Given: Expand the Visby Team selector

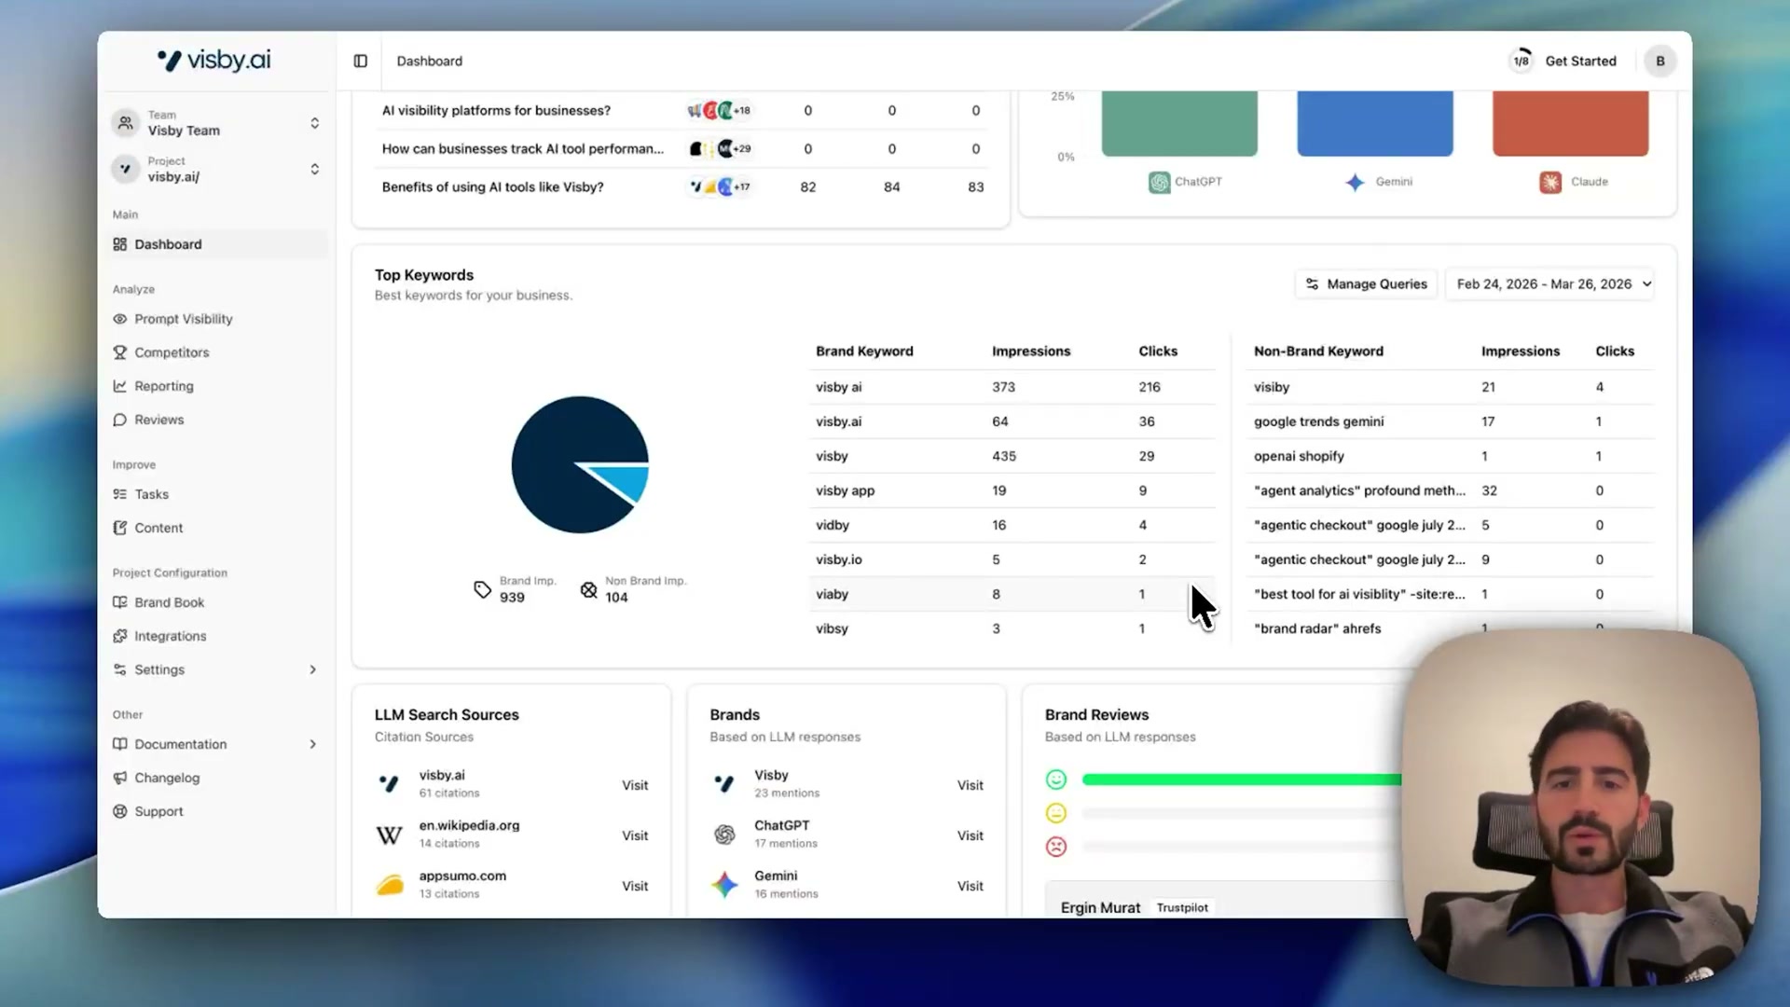Looking at the screenshot, I should (x=216, y=123).
